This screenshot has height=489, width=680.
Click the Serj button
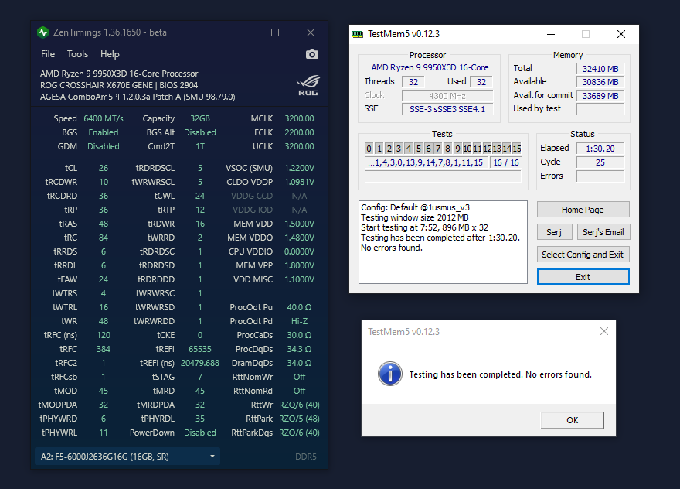tap(554, 232)
